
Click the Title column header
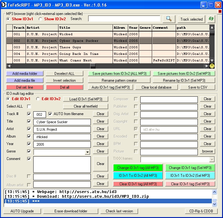[86, 28]
